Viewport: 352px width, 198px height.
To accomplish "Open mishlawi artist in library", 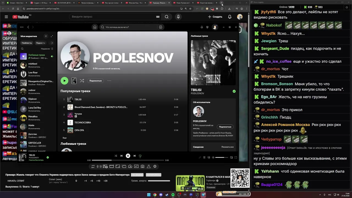I will (x=37, y=65).
